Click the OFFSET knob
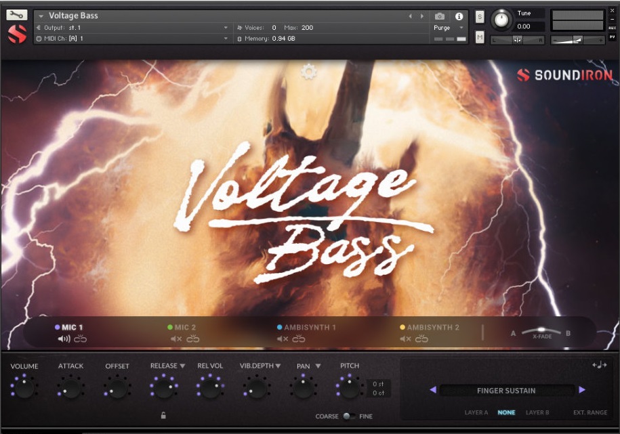The width and height of the screenshot is (620, 434). (x=117, y=387)
